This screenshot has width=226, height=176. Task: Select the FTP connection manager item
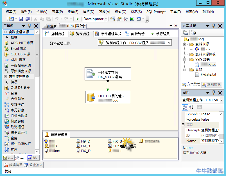(x=122, y=146)
